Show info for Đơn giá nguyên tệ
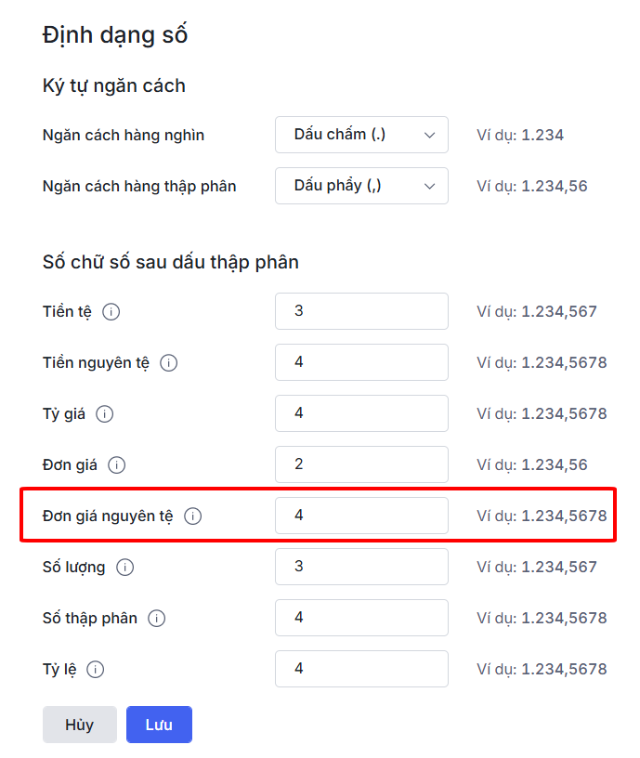This screenshot has width=640, height=758. [193, 516]
